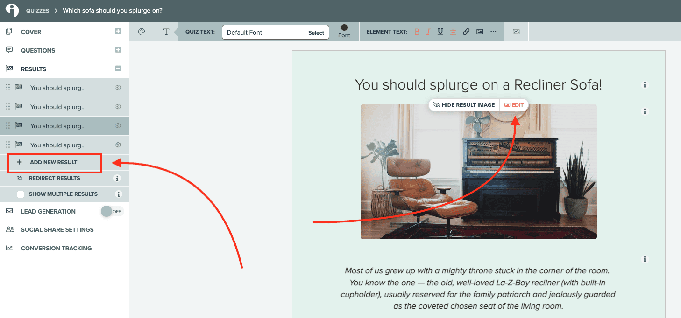Underline the element text
The width and height of the screenshot is (681, 318).
point(440,32)
